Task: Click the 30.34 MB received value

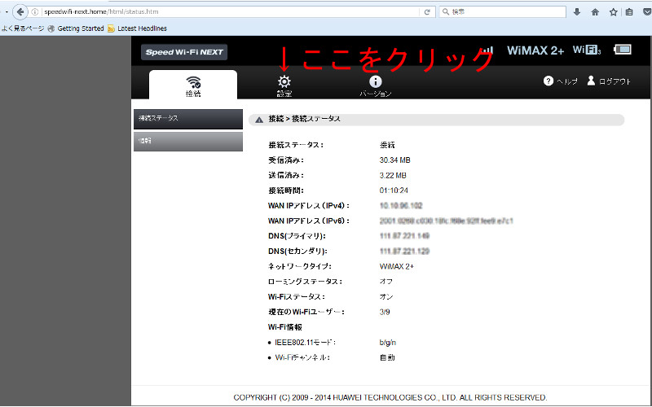Action: point(395,160)
